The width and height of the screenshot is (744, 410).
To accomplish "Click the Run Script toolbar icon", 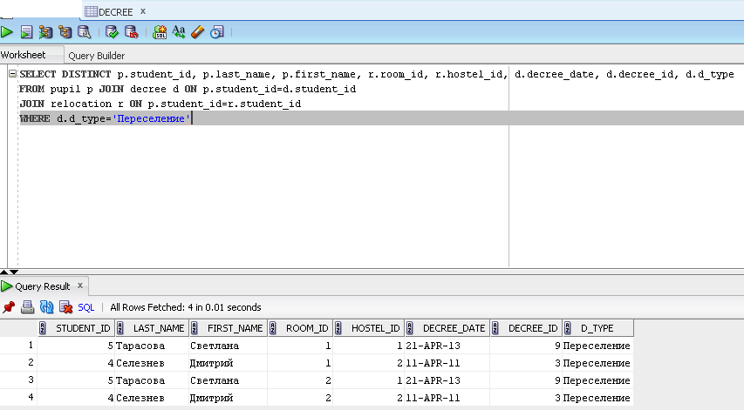I will [x=26, y=32].
